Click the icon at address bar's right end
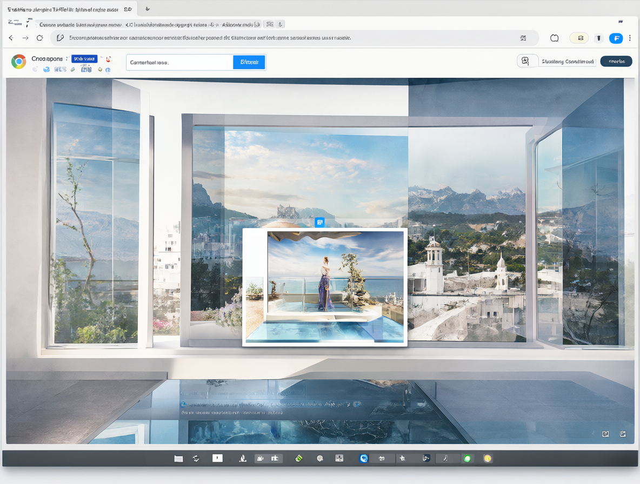The height and width of the screenshot is (484, 640). tap(523, 38)
